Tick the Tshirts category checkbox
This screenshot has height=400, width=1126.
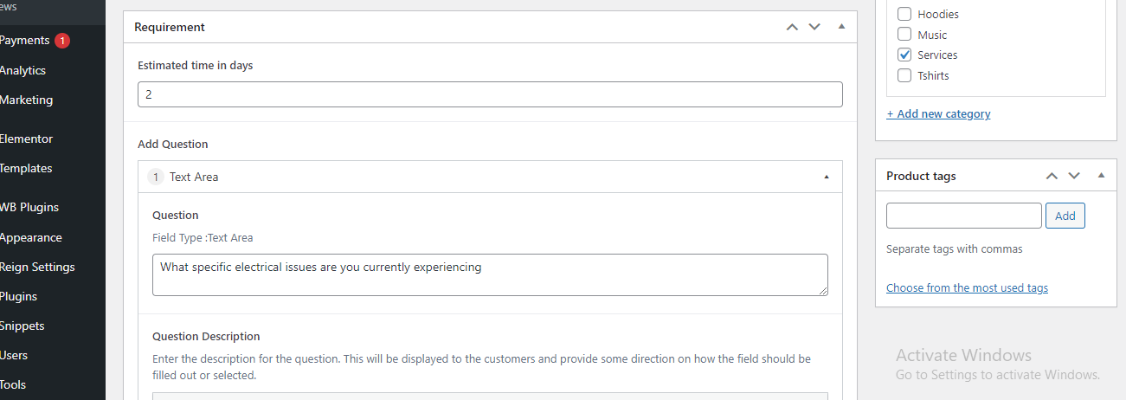(x=904, y=75)
